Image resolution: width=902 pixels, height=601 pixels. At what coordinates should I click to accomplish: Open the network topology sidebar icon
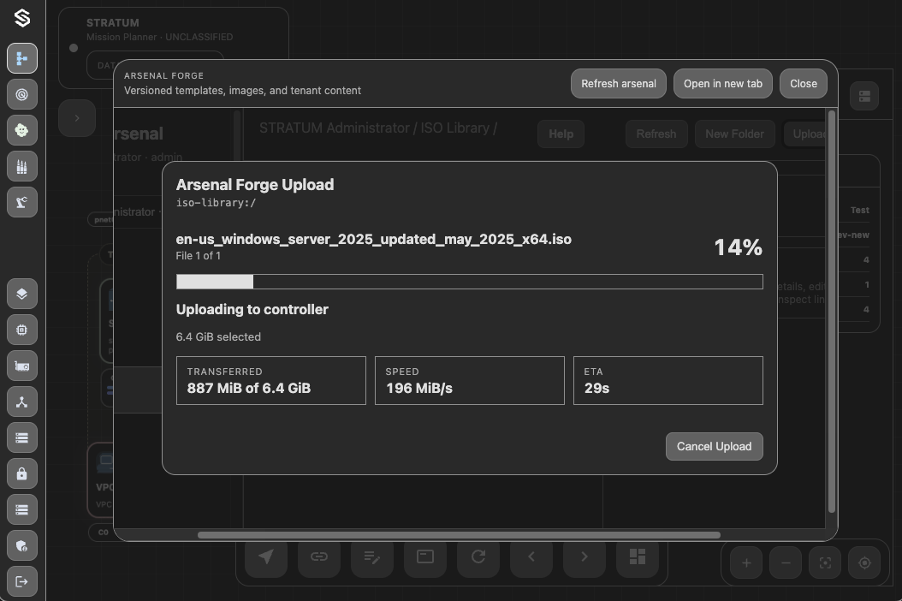(x=22, y=402)
